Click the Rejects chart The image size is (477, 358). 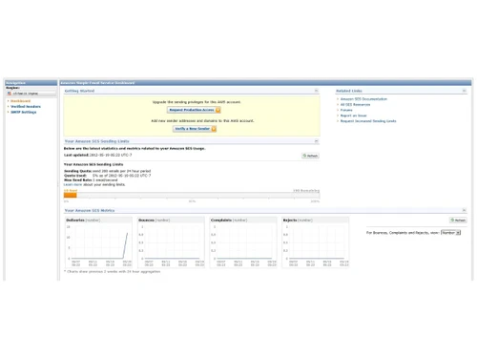coord(316,242)
